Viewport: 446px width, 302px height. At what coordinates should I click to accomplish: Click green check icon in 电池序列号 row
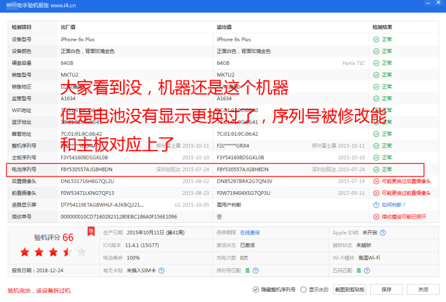(376, 169)
